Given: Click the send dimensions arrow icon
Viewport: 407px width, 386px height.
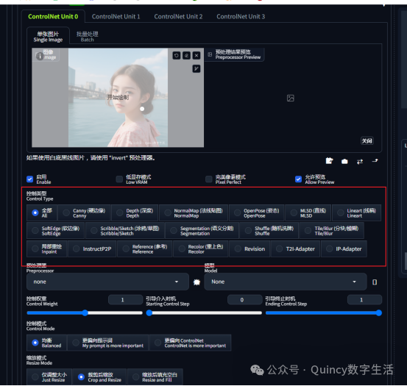Looking at the screenshot, I should tap(375, 161).
